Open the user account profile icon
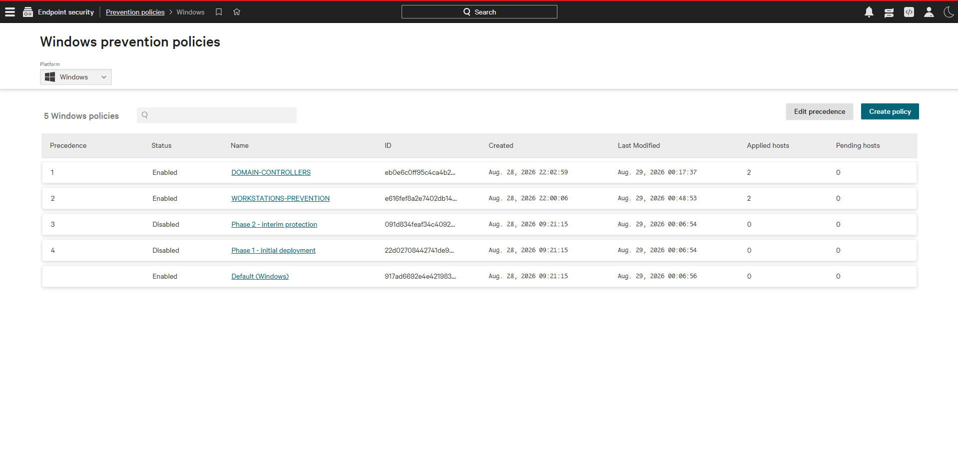958x450 pixels. [x=929, y=12]
